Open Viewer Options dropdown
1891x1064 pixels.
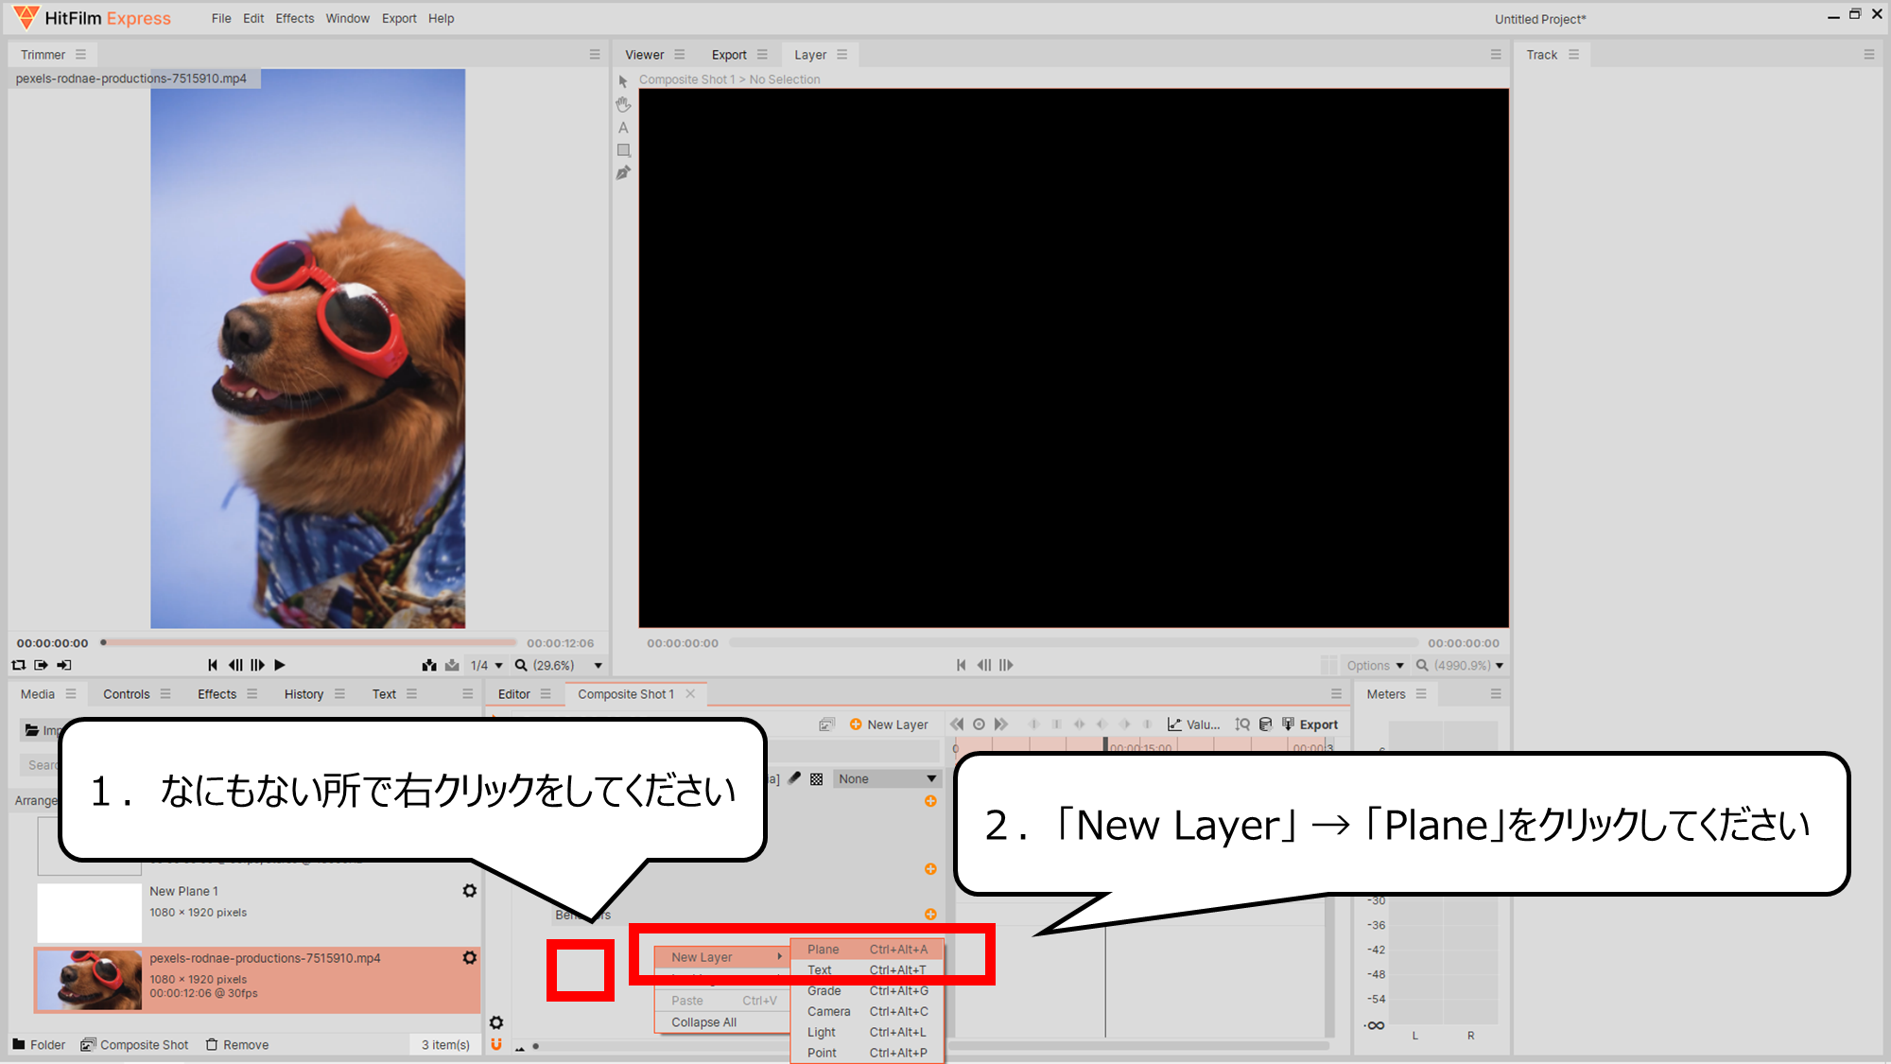(1375, 665)
